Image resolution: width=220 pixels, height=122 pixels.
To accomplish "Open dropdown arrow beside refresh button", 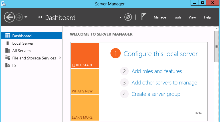I will click(x=120, y=17).
